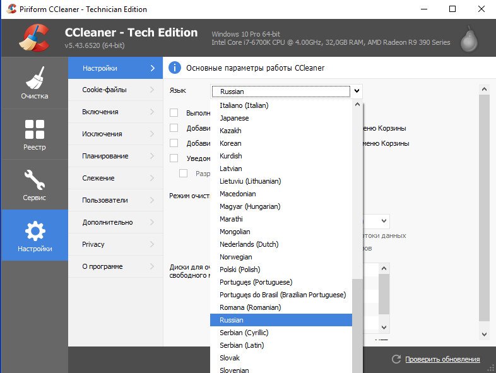The image size is (496, 373).
Task: Open the Пользователи tab
Action: point(115,200)
